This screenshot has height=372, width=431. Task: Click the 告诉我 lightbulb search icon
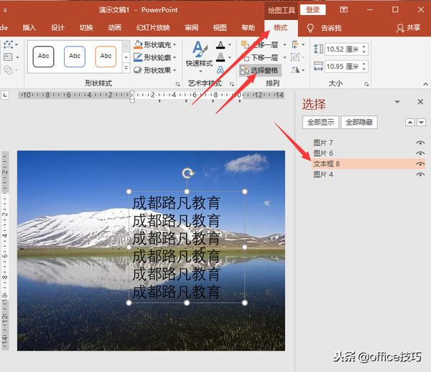click(x=310, y=28)
